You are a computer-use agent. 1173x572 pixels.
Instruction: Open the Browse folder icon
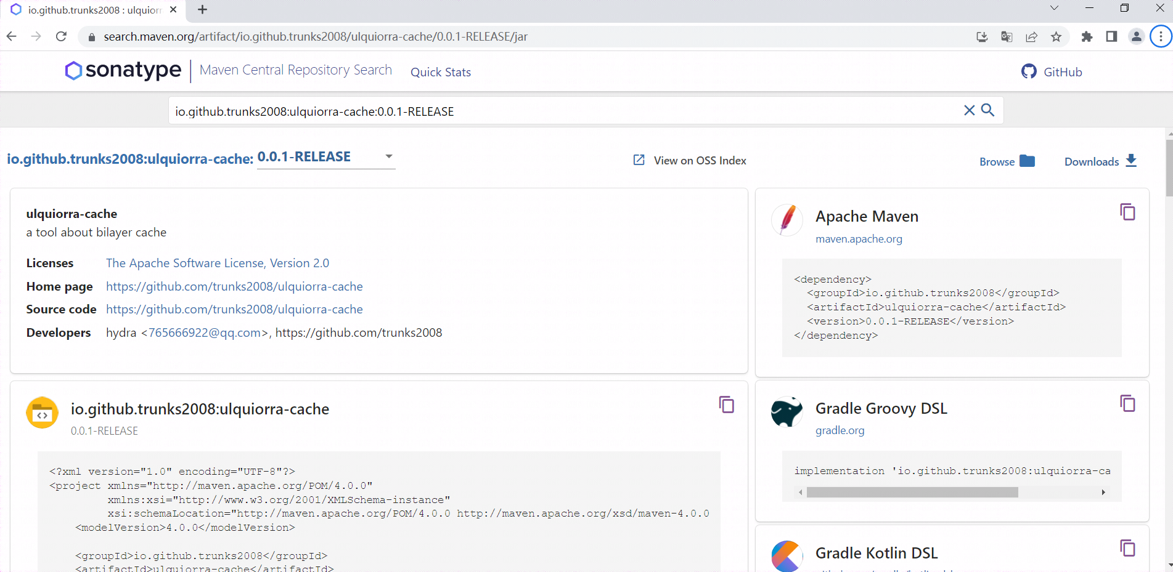tap(1028, 161)
